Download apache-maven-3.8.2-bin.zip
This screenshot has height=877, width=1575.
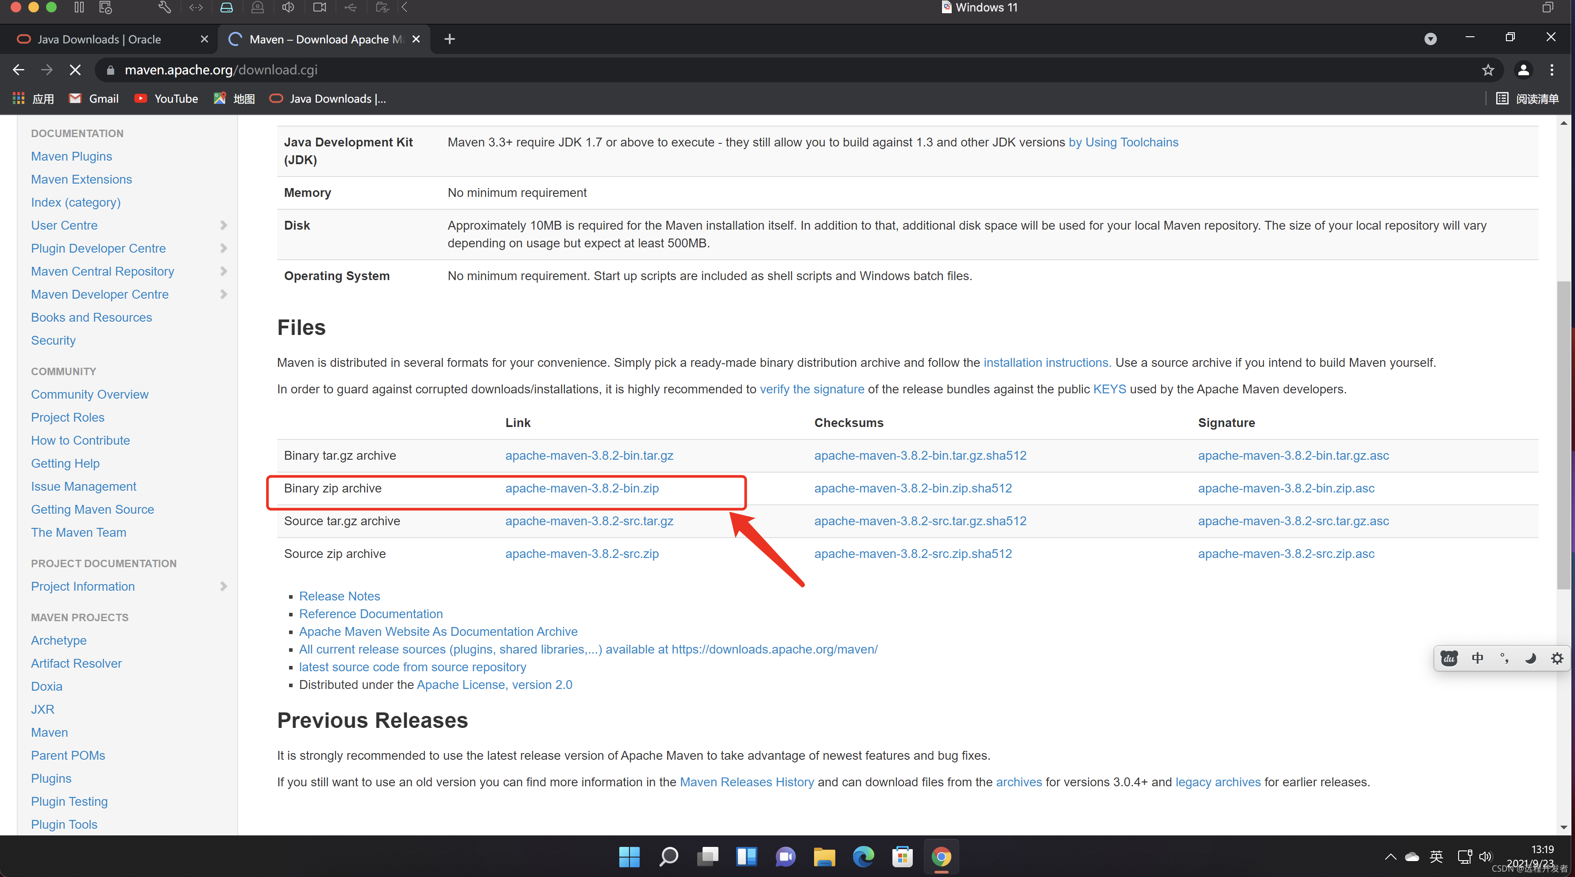582,489
